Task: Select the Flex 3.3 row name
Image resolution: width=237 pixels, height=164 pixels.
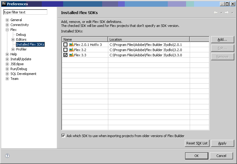Action: pyautogui.click(x=80, y=55)
